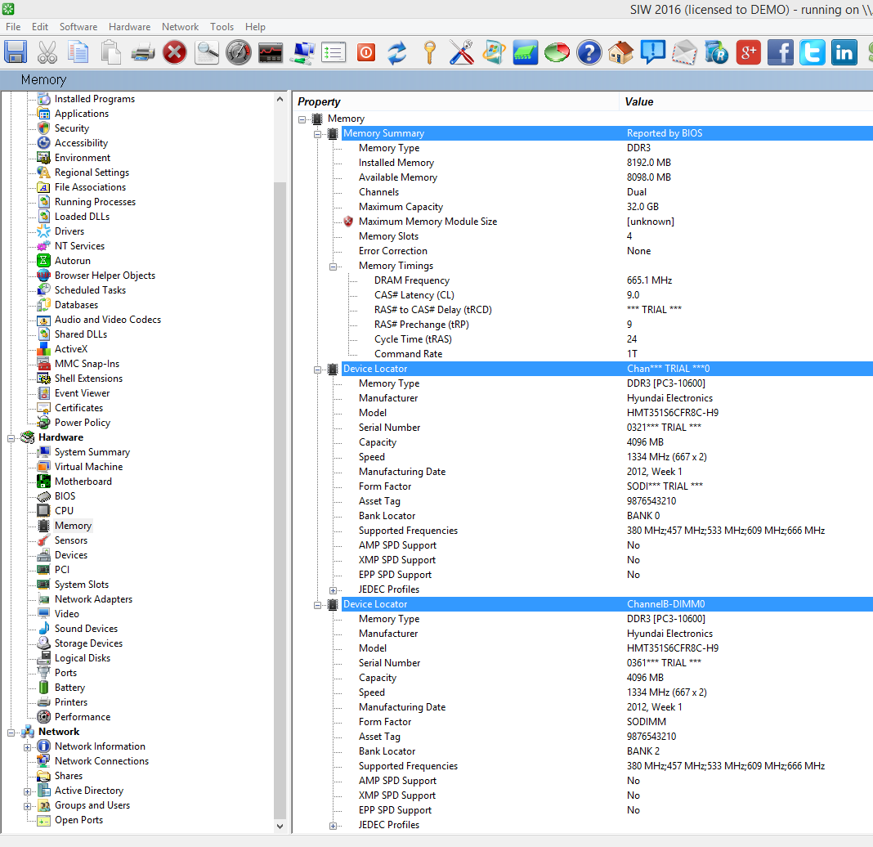Select Event Viewer tree item

coord(82,393)
